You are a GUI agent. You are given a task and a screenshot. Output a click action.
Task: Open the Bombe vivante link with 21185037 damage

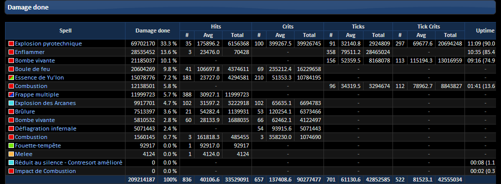[35, 60]
